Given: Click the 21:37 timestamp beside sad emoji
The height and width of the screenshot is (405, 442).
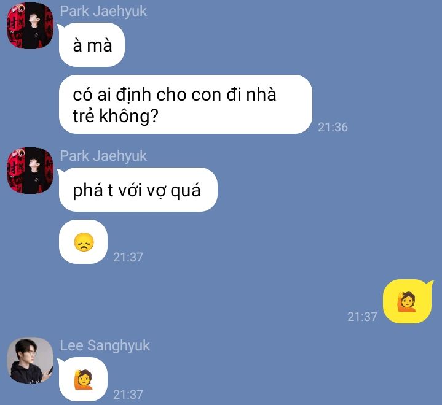Looking at the screenshot, I should pos(128,257).
